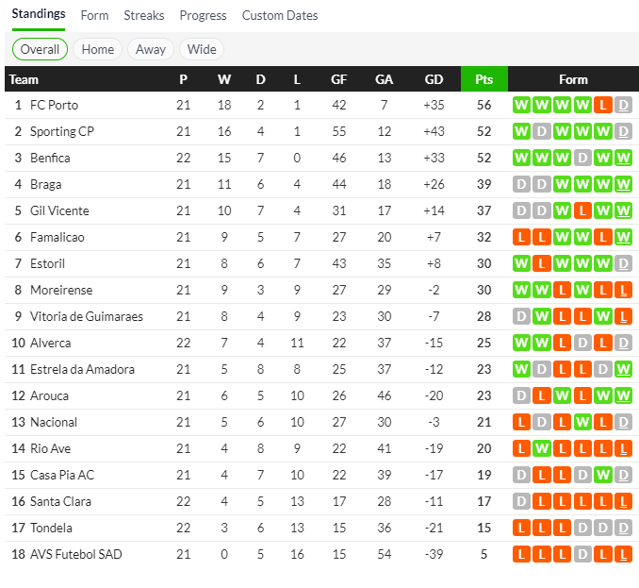Open the Custom Dates tab
This screenshot has height=588, width=639.
coord(280,15)
